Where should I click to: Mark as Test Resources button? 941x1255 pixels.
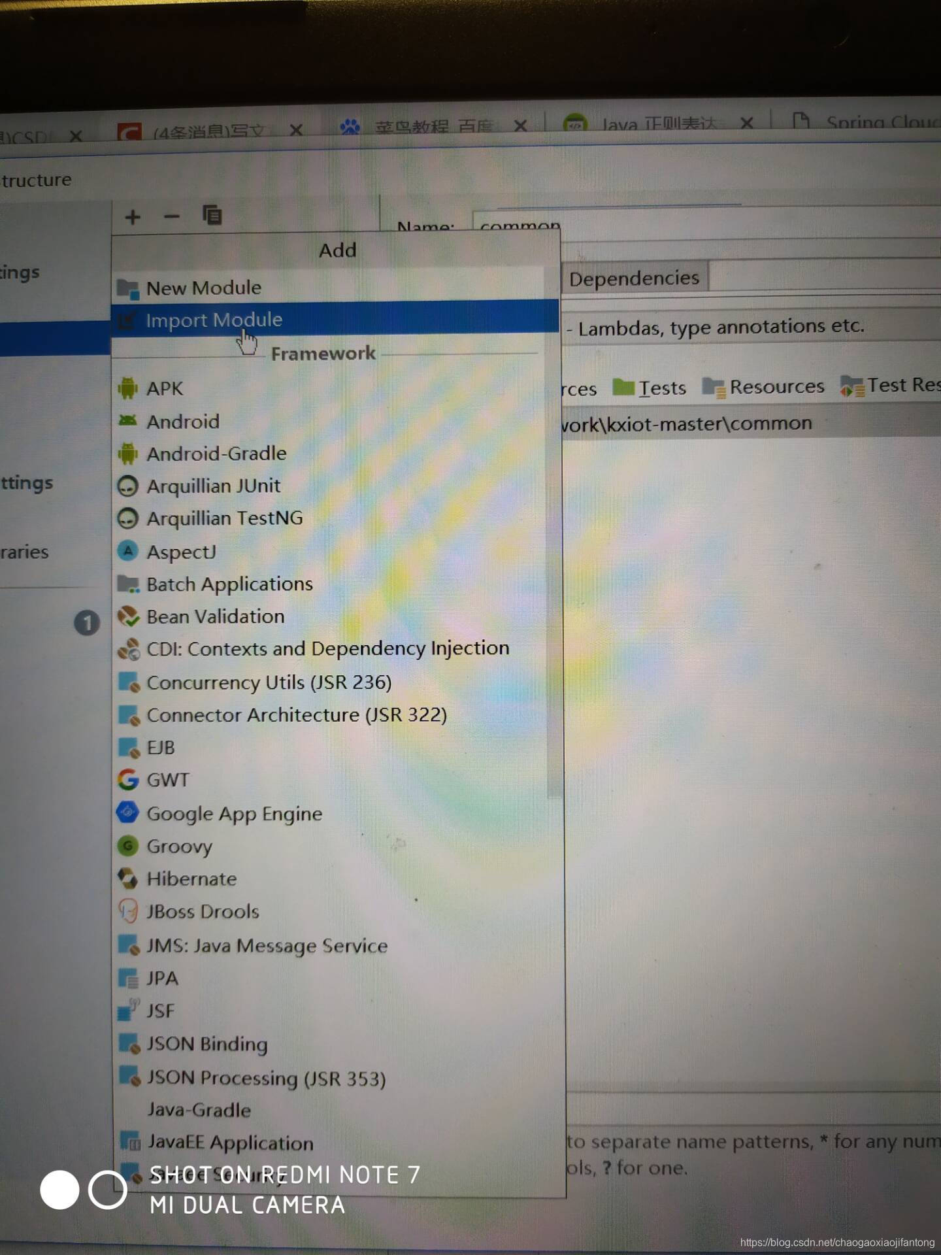(891, 386)
